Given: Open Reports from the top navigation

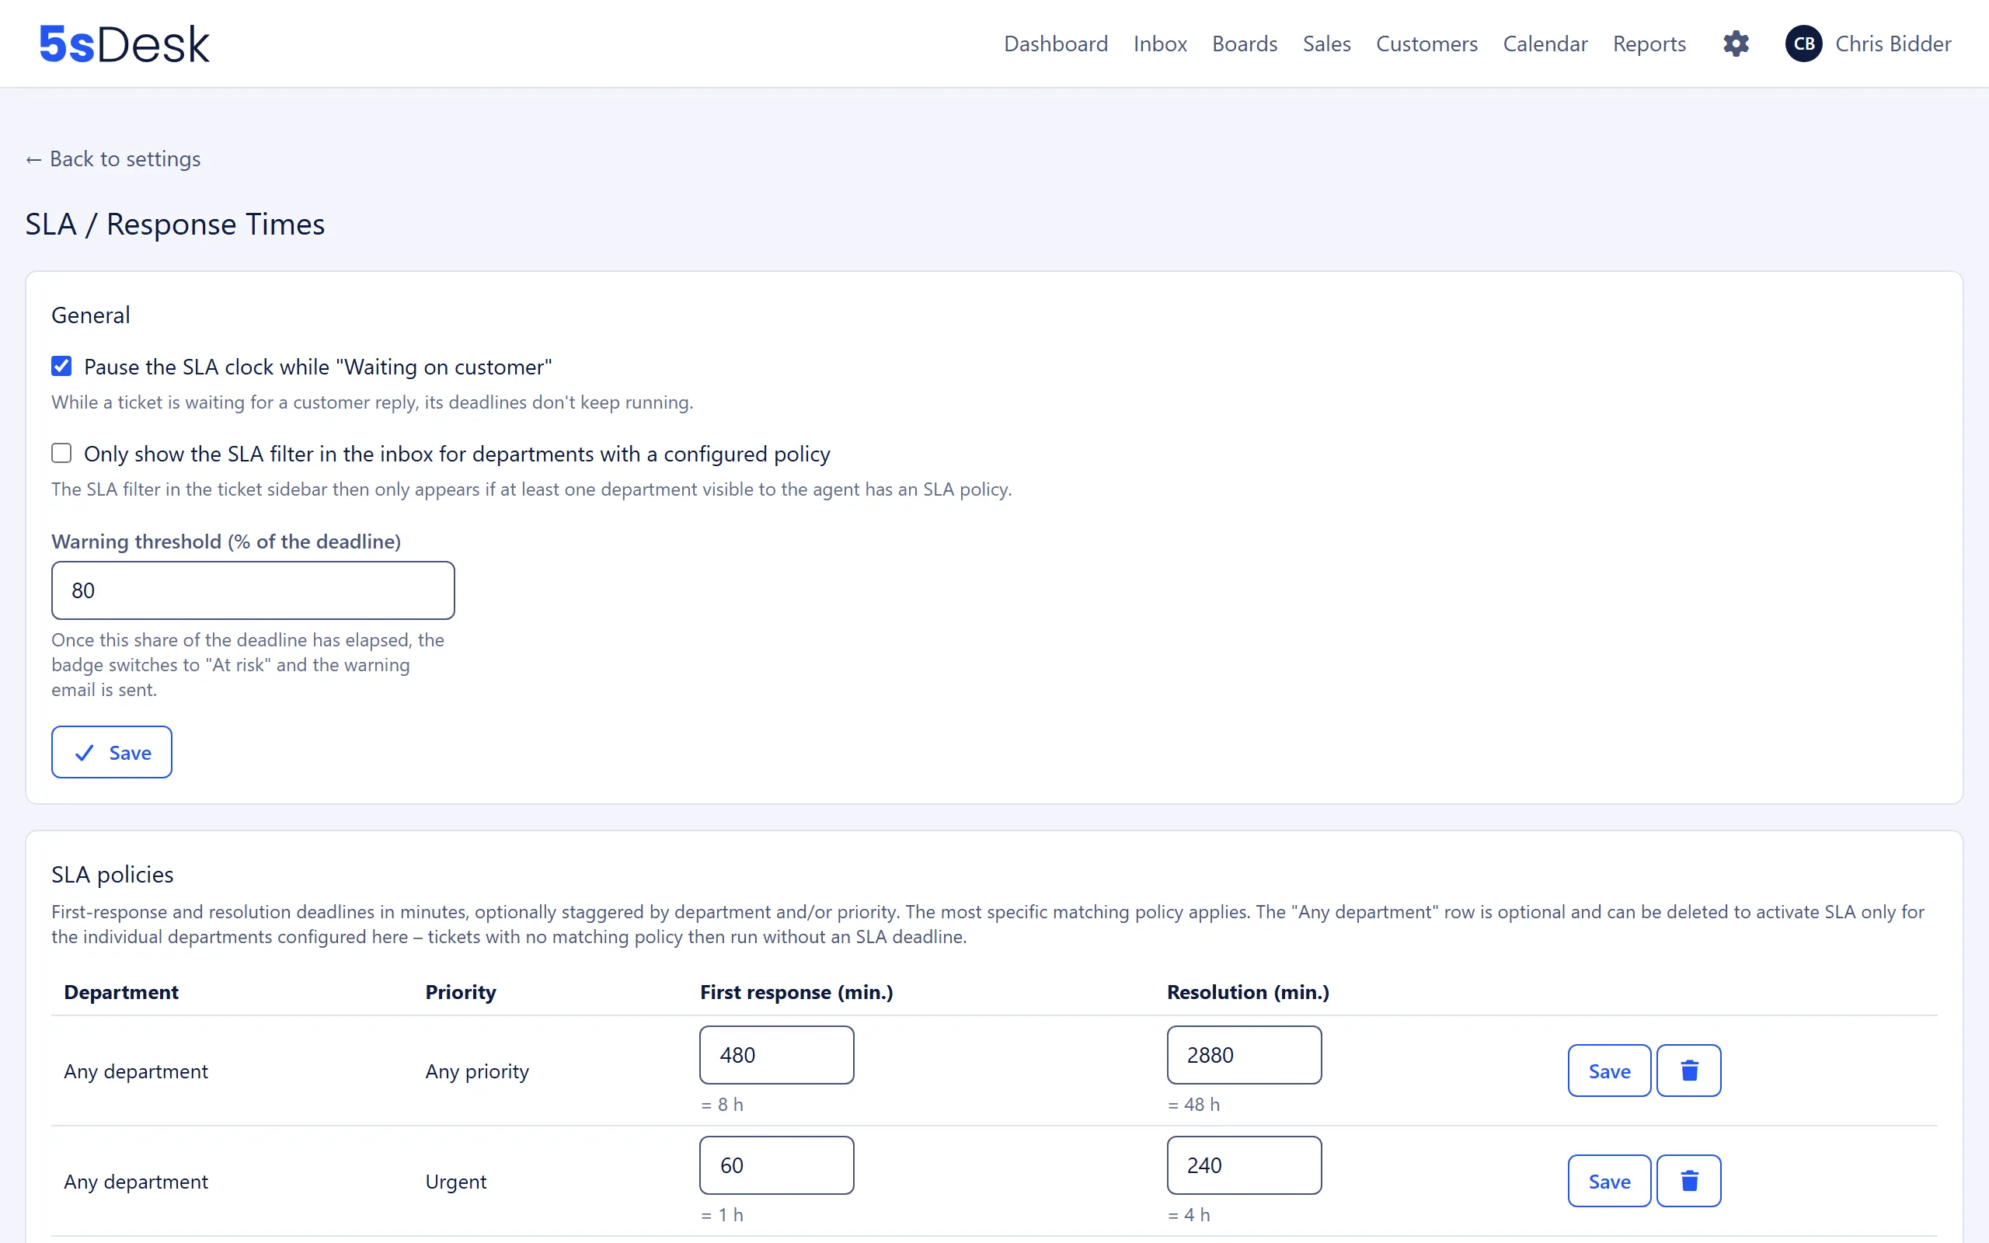Looking at the screenshot, I should 1649,44.
